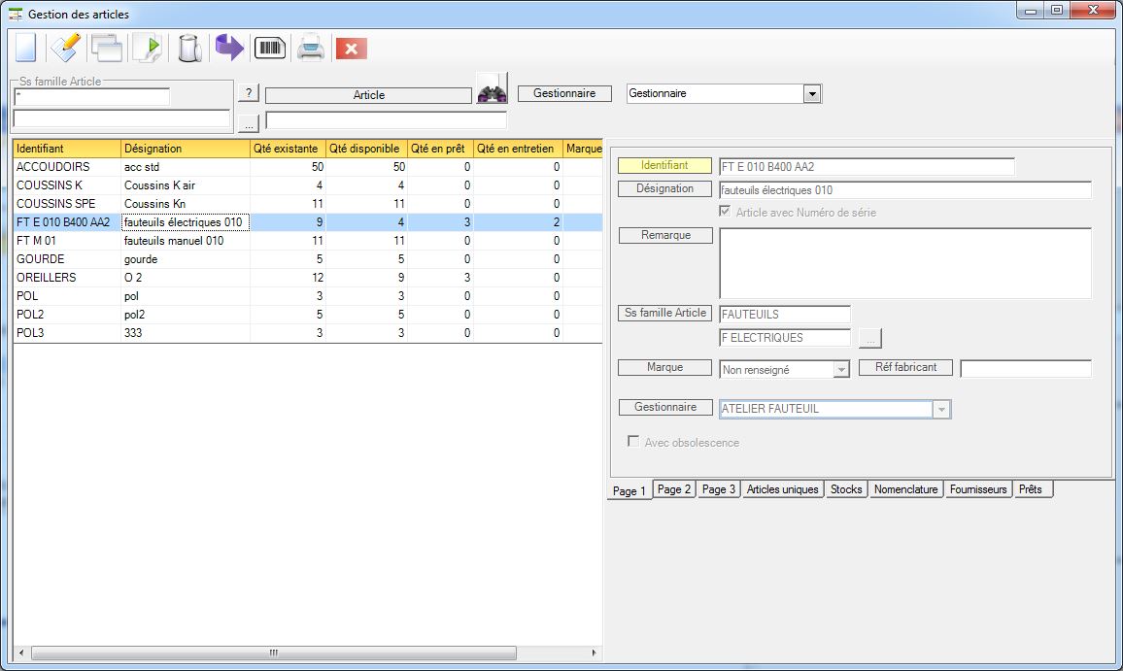Click the question mark help button
1123x671 pixels.
(248, 93)
